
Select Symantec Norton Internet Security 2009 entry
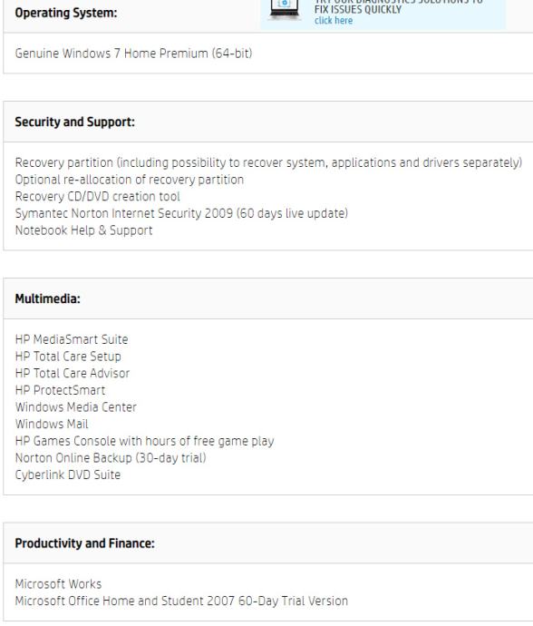tap(181, 213)
